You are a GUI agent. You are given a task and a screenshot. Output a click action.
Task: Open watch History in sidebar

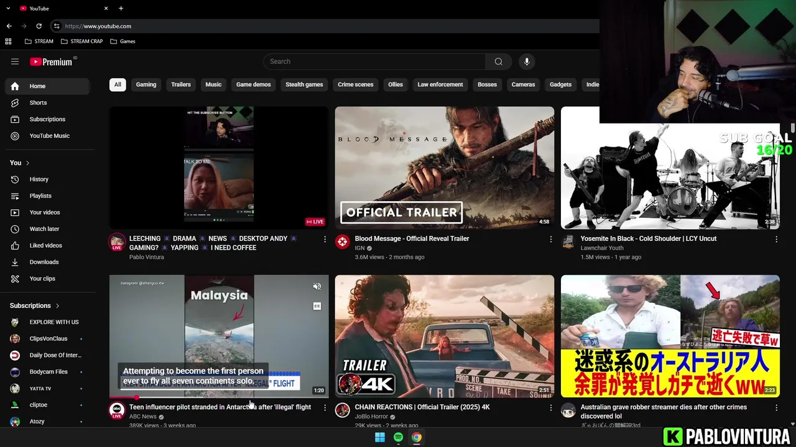click(47, 179)
